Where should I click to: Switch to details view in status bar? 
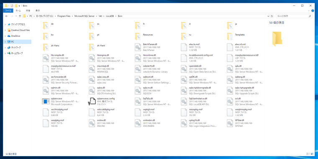click(308, 154)
